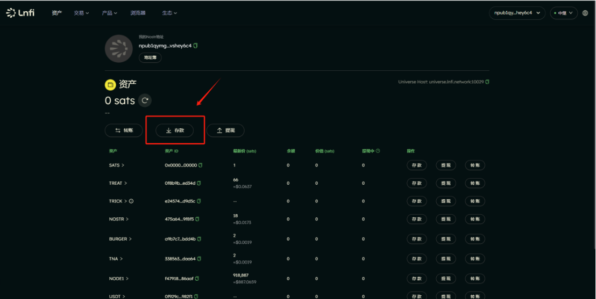Screen dimensions: 596x299
Task: Transfer NOSTR using its row 转账 button
Action: point(475,219)
